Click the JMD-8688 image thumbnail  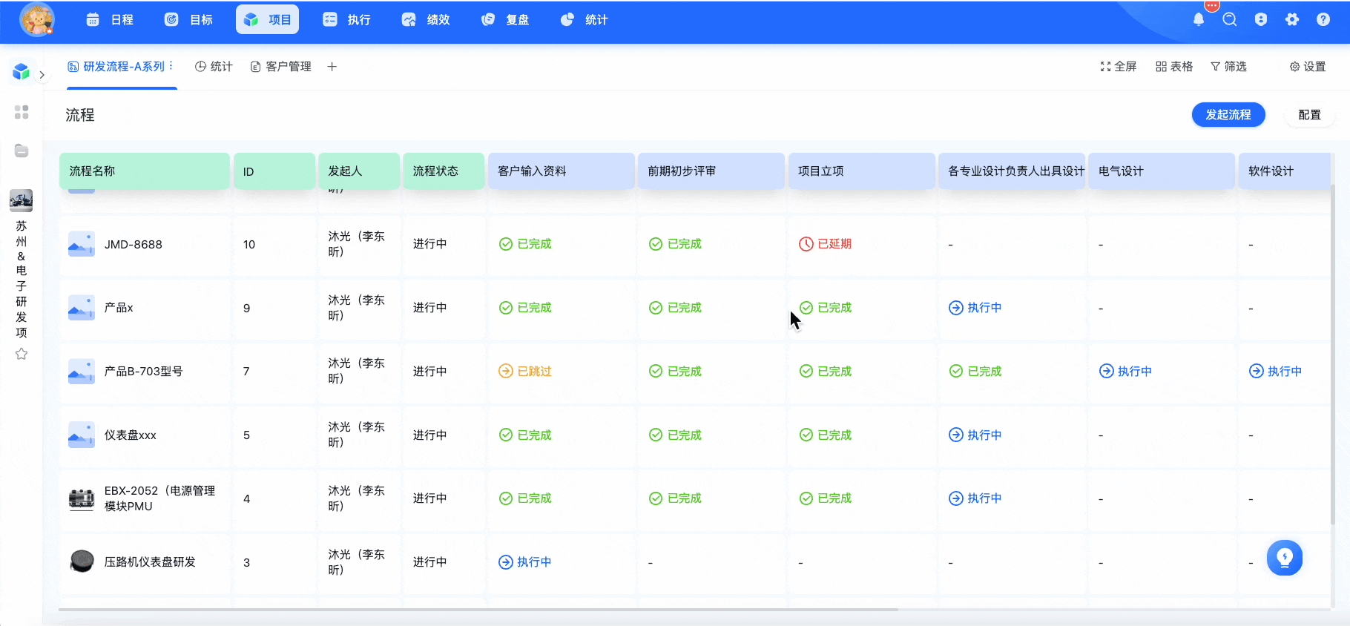[x=82, y=244]
